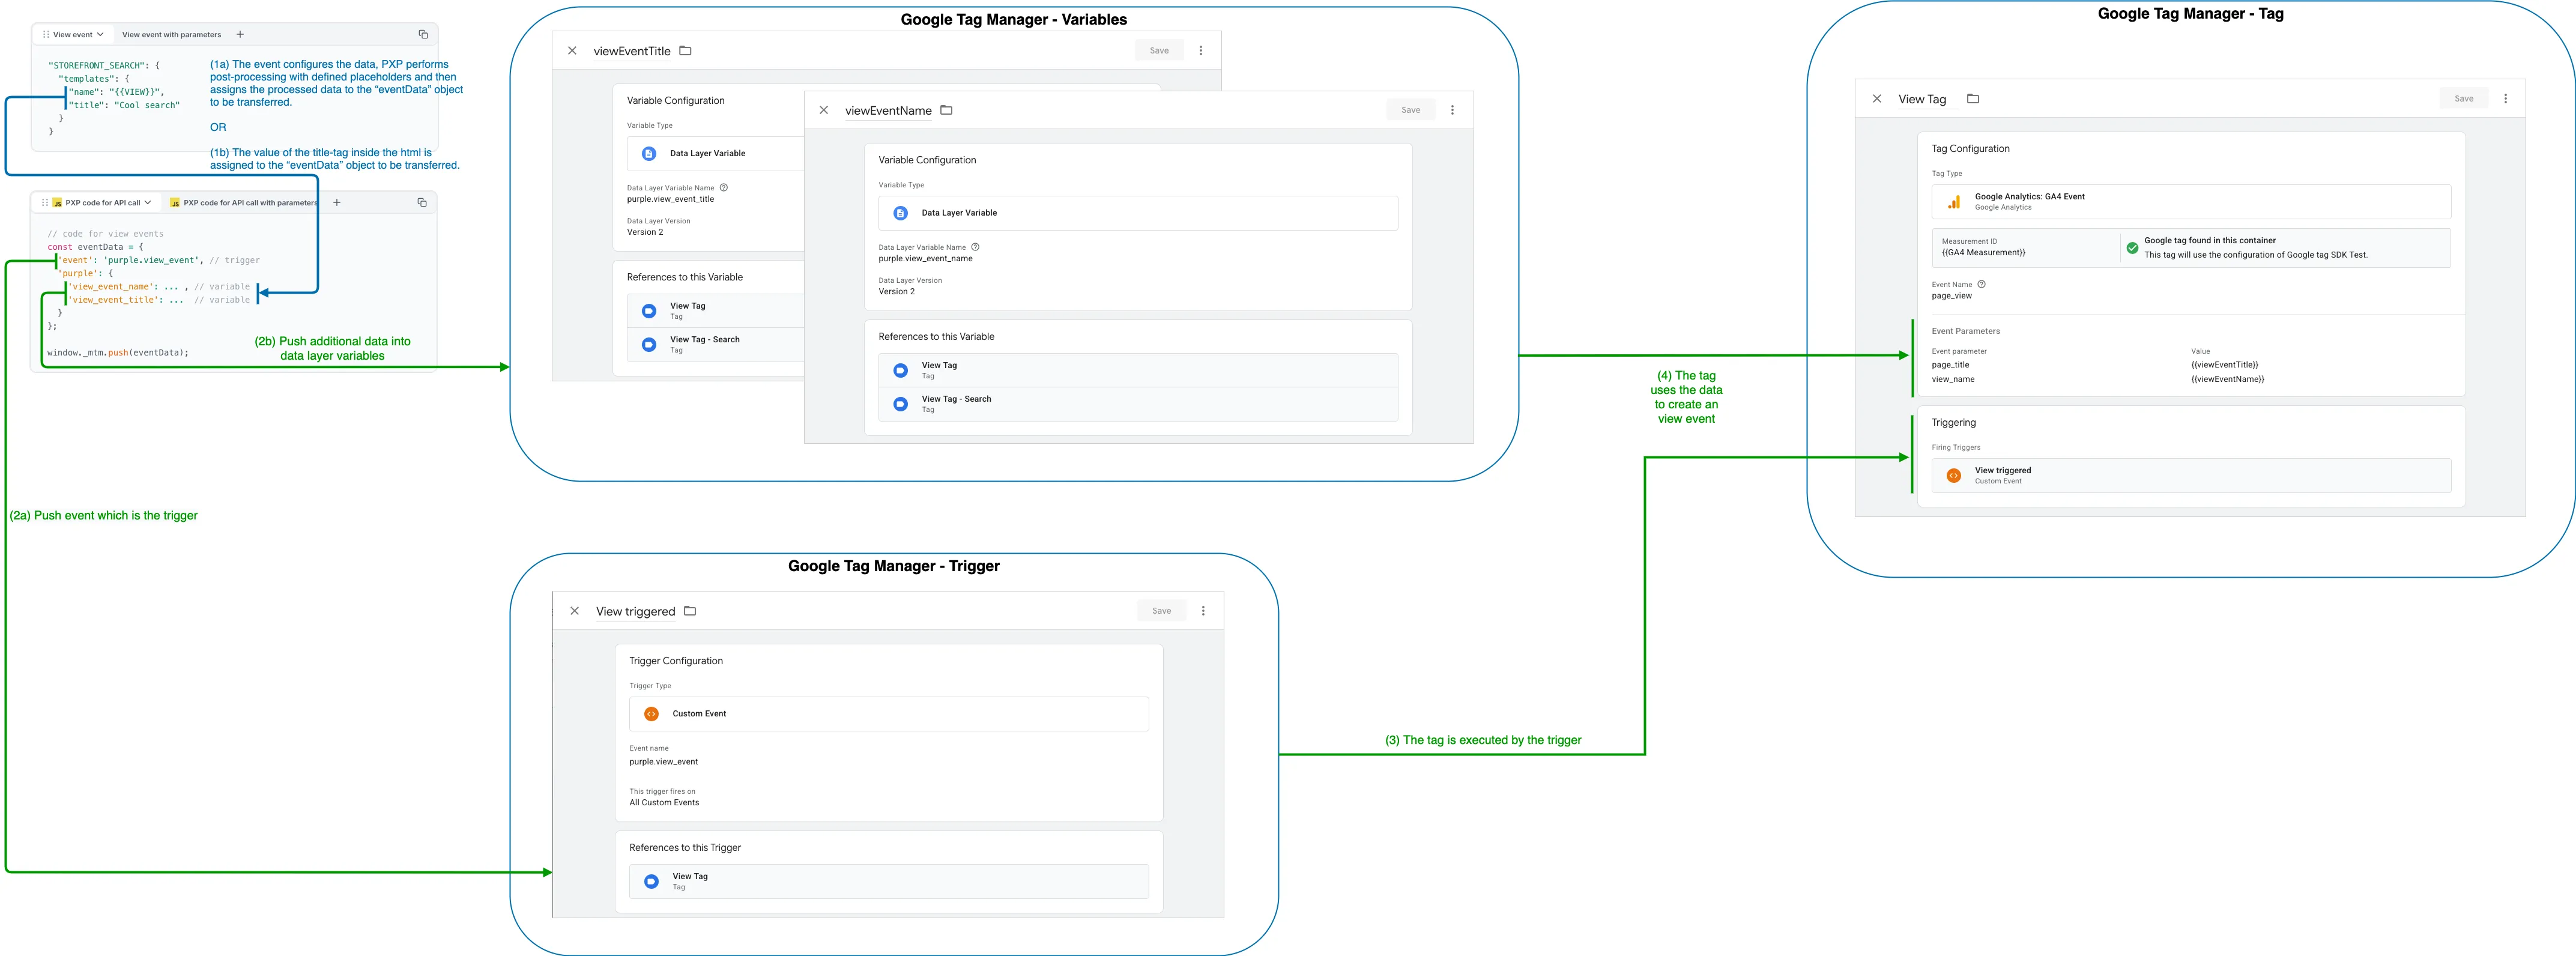
Task: Open help icon beside Data Layer Variable Name in viewEventName
Action: (x=975, y=247)
